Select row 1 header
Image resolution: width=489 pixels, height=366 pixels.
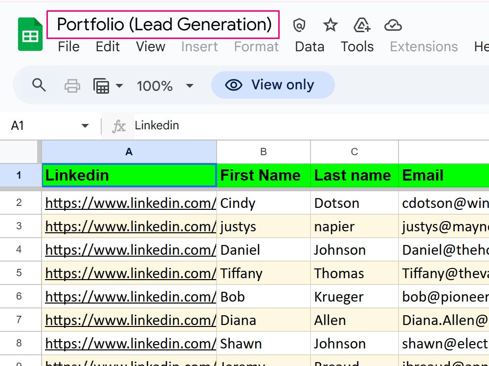tap(19, 175)
